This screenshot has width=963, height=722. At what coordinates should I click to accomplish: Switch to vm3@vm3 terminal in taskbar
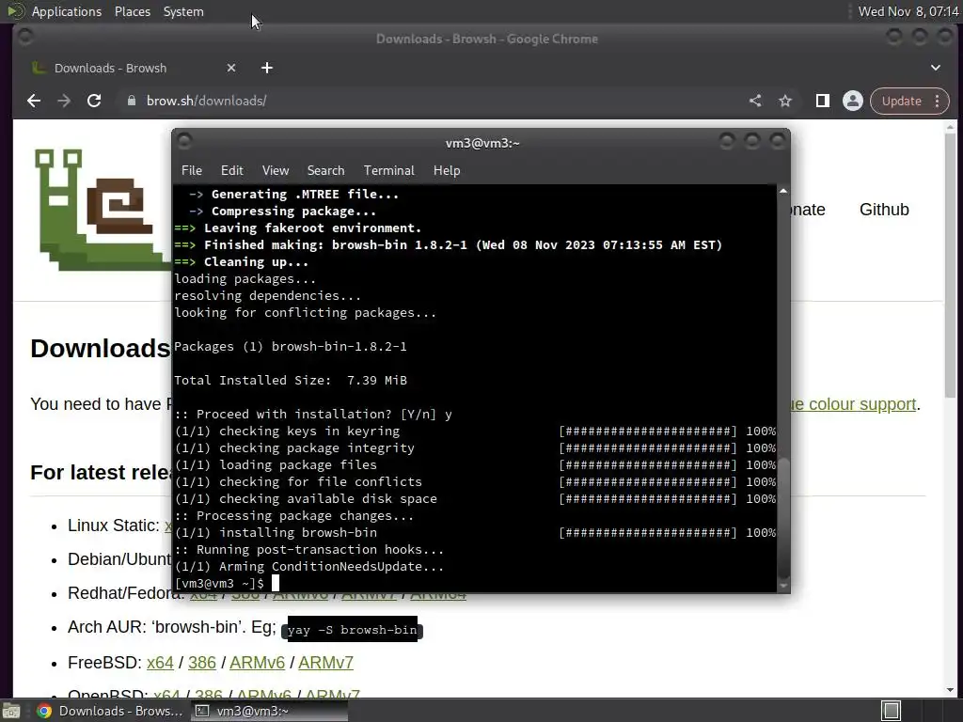click(x=268, y=711)
